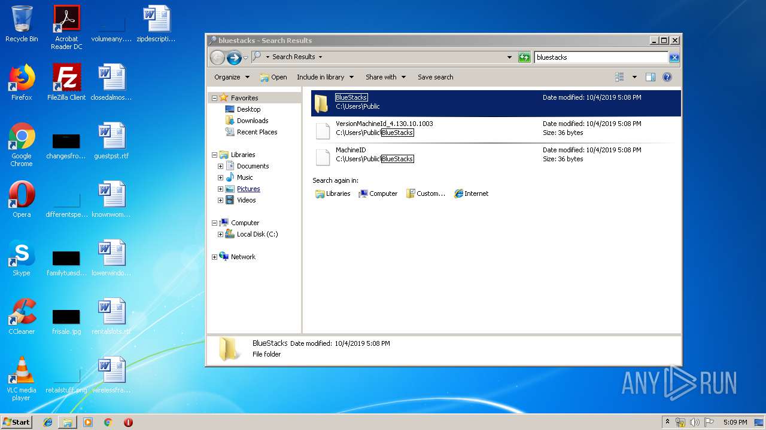Open Windows Media Player taskbar icon

point(88,422)
